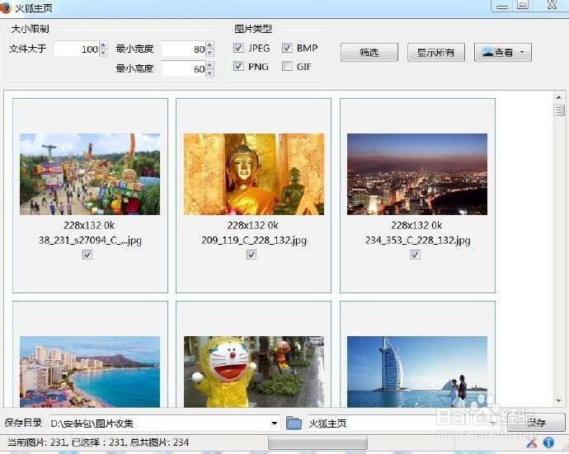Viewport: 569px width, 454px height.
Task: Open the save directory path dropdown
Action: pyautogui.click(x=274, y=424)
